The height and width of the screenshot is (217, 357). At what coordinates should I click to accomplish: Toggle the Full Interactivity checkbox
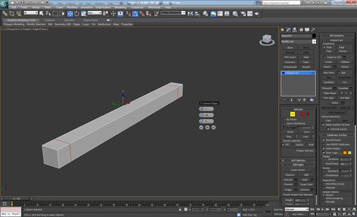[x=328, y=129]
